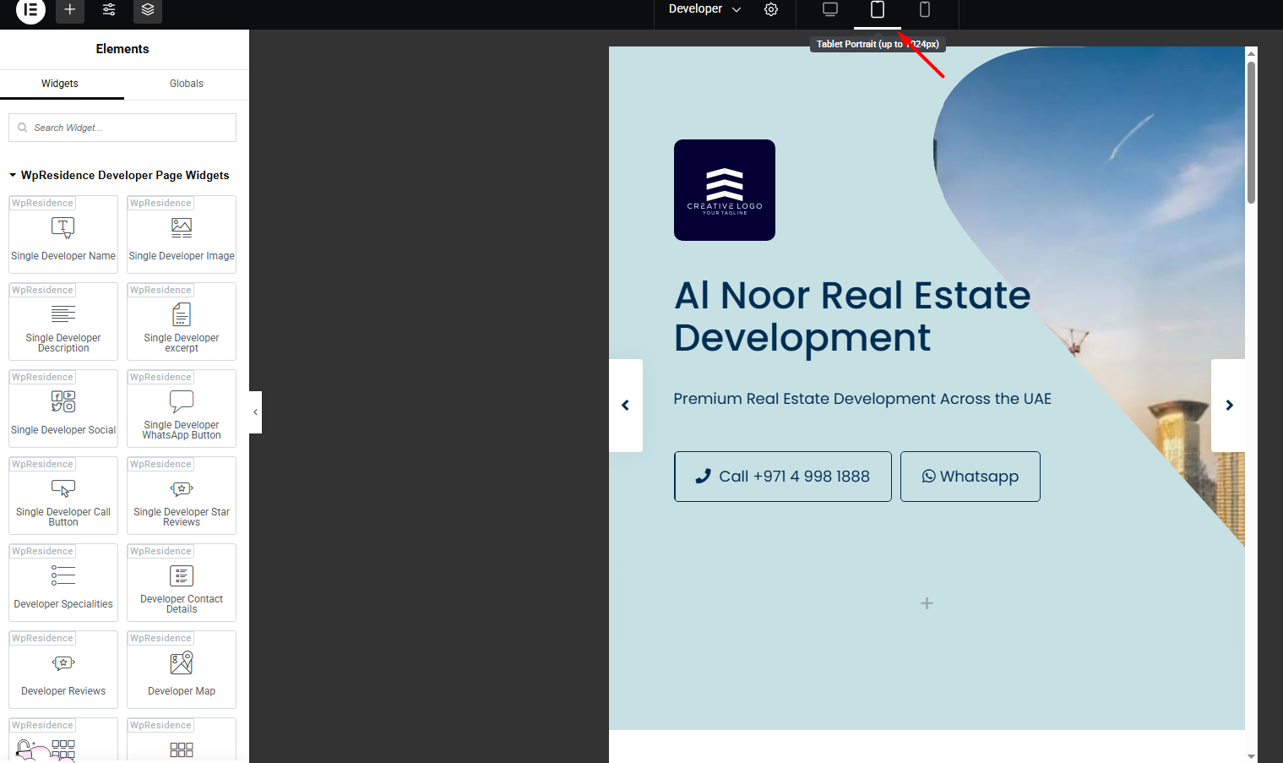Switch to the Globals tab
This screenshot has width=1283, height=763.
point(186,84)
